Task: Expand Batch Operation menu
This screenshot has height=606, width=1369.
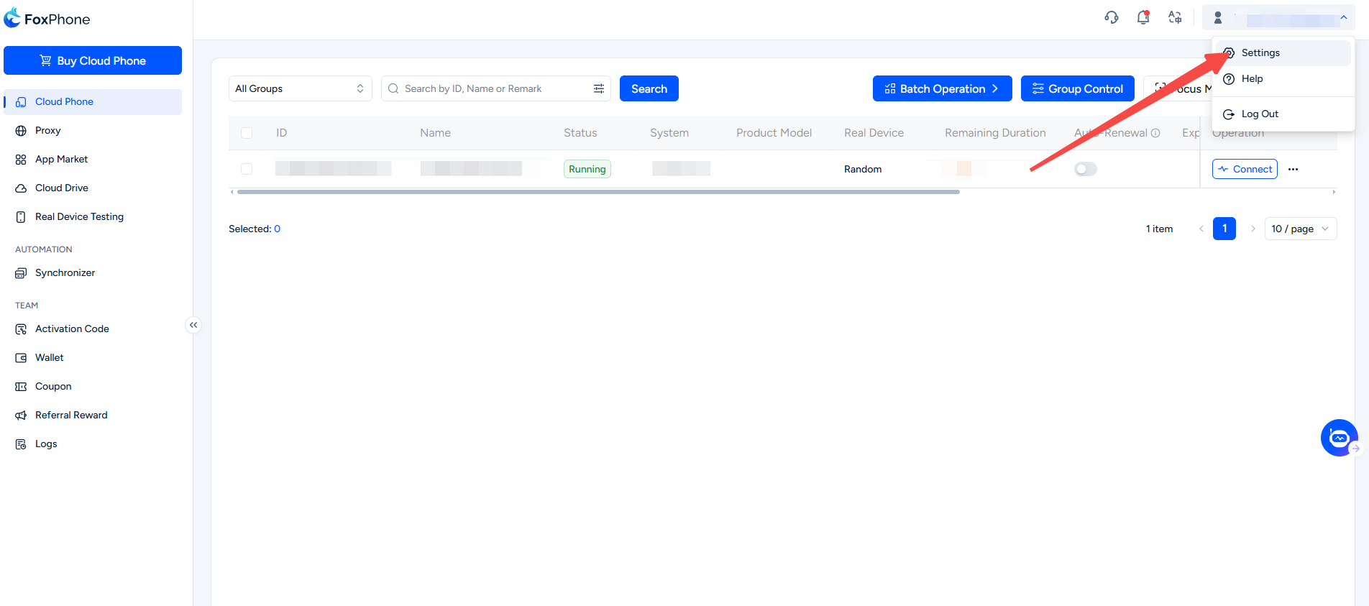Action: click(943, 88)
